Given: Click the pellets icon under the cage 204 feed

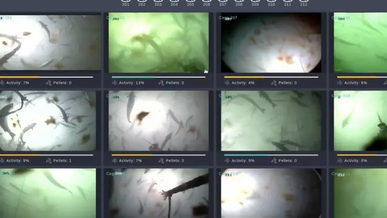Looking at the screenshot, I should 161,161.
